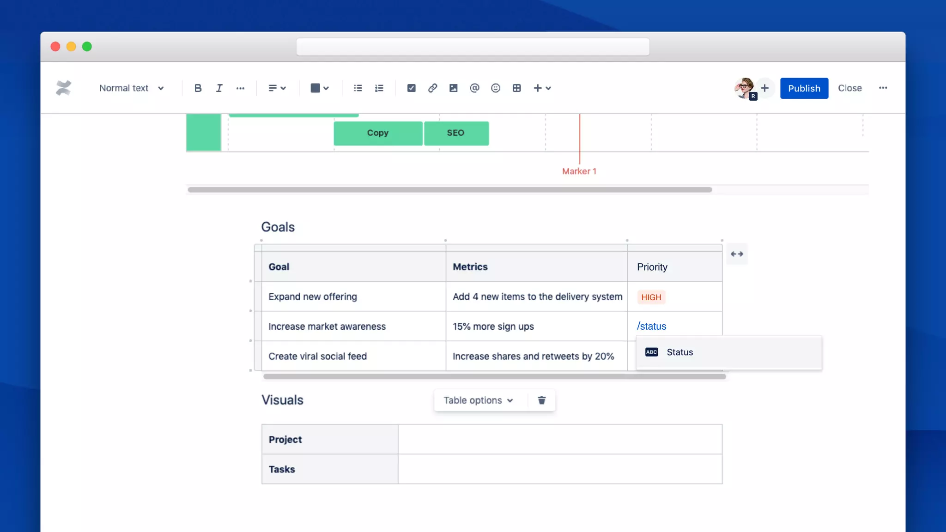This screenshot has height=532, width=946.
Task: Toggle bold formatting
Action: [198, 88]
